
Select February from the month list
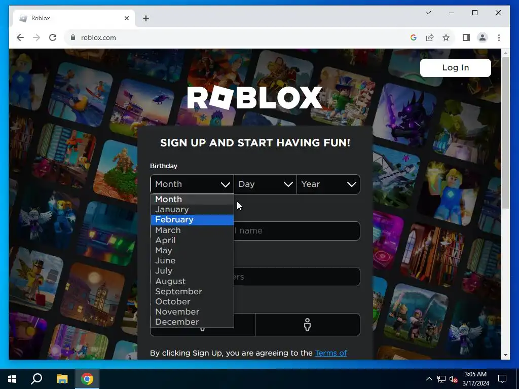pyautogui.click(x=192, y=220)
